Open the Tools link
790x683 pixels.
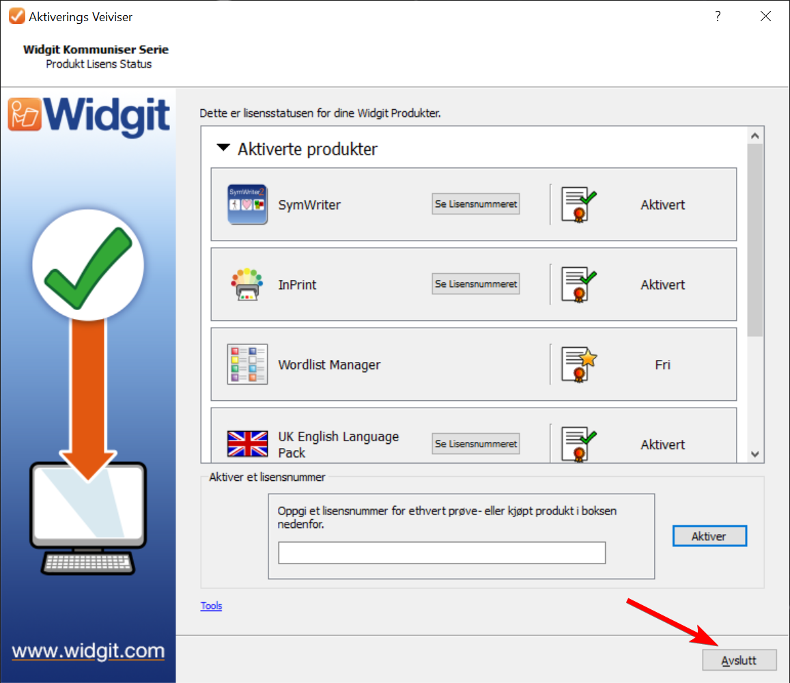click(211, 606)
